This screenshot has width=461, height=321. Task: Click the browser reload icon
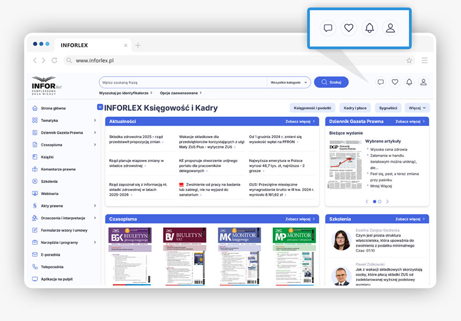tap(54, 60)
